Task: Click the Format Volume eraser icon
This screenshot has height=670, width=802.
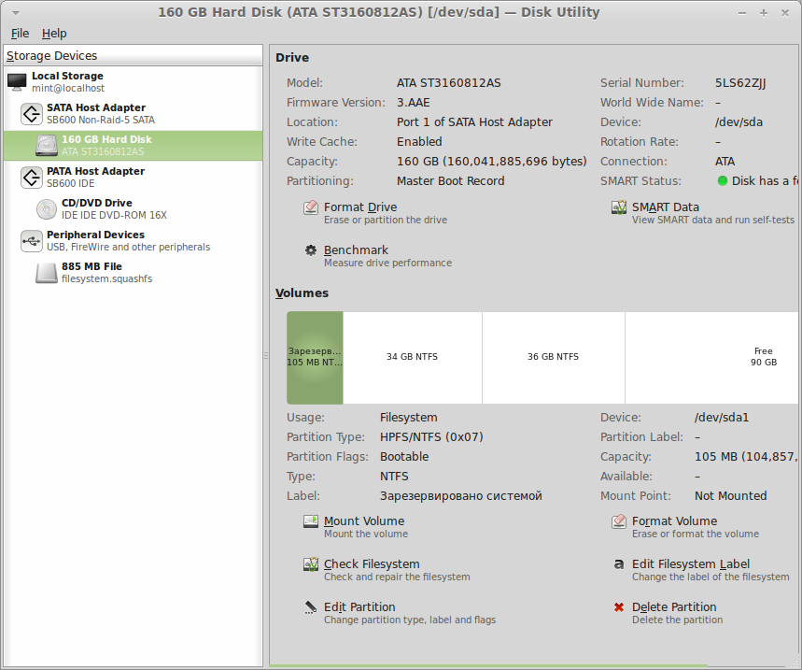Action: click(619, 521)
